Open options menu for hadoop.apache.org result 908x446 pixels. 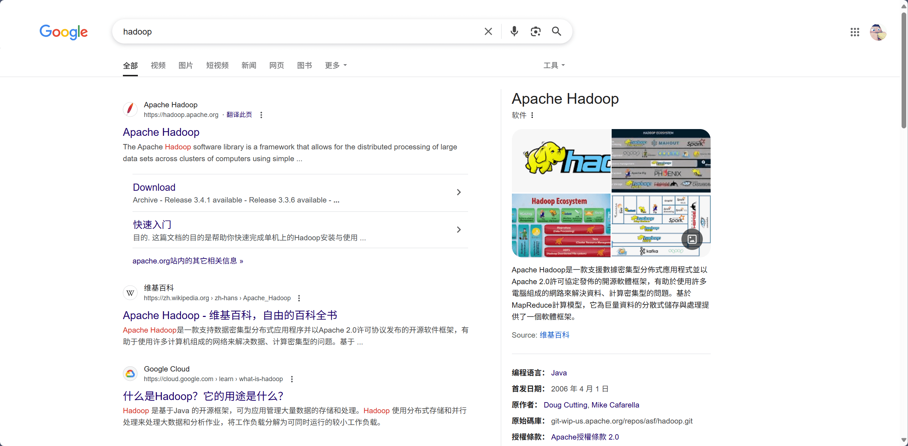261,115
